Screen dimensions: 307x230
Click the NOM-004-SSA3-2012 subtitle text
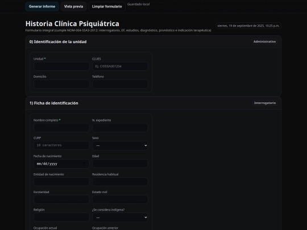[118, 30]
